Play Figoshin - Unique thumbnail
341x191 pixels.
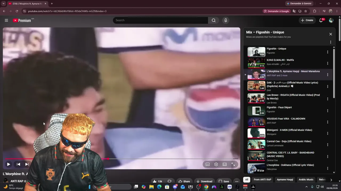coord(256,52)
